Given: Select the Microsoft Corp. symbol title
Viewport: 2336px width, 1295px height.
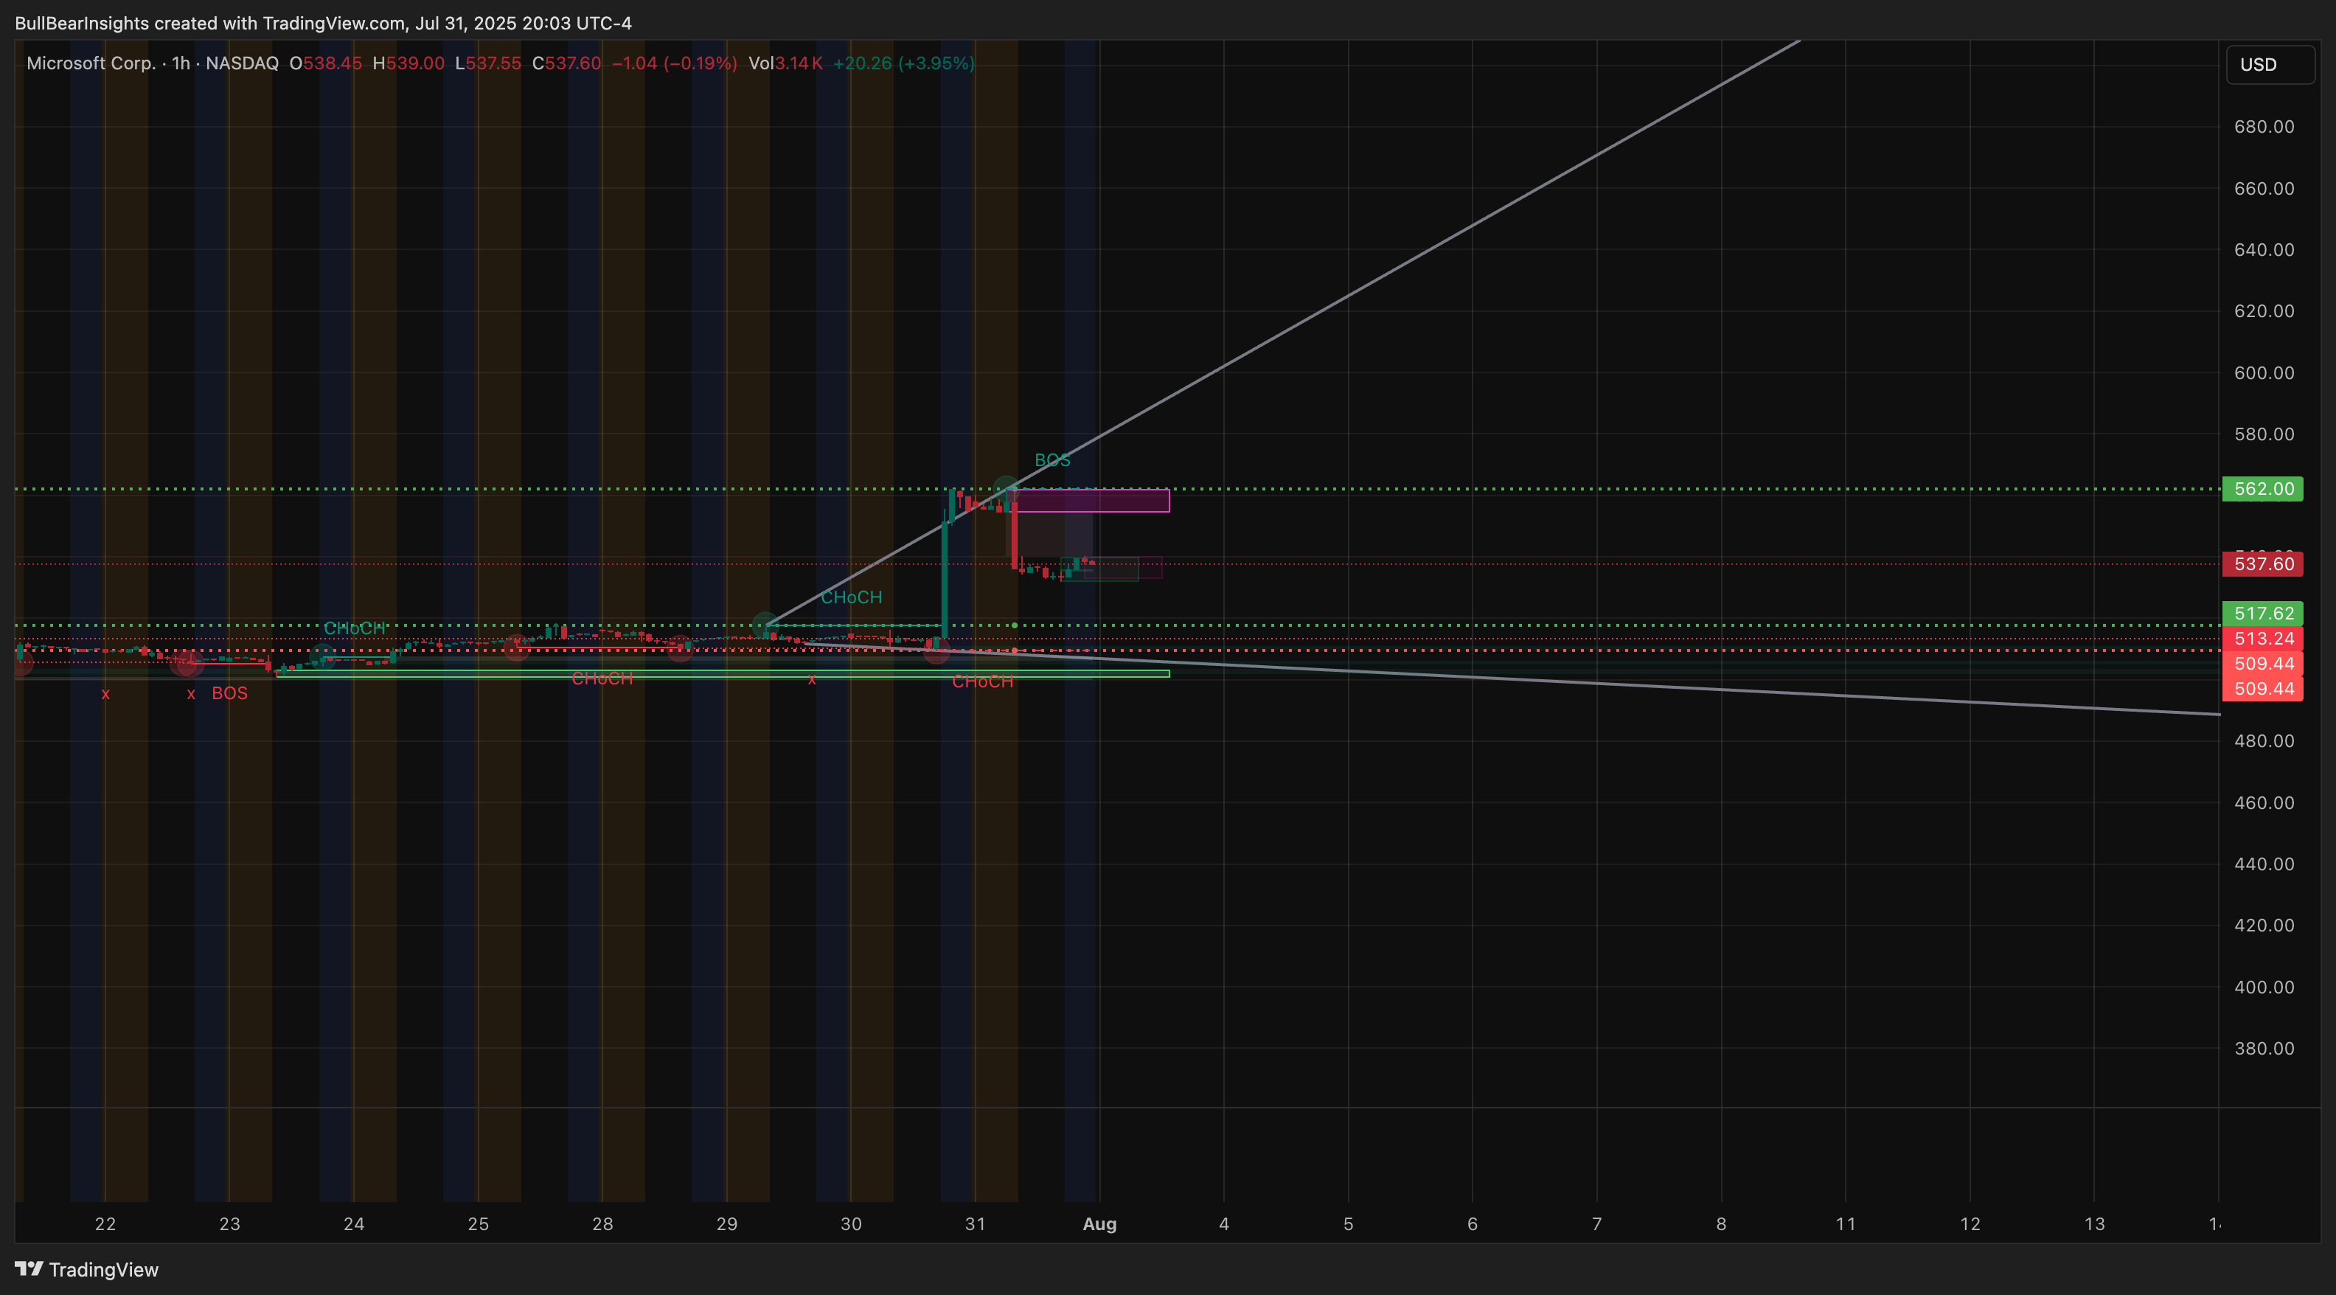Looking at the screenshot, I should 91,63.
